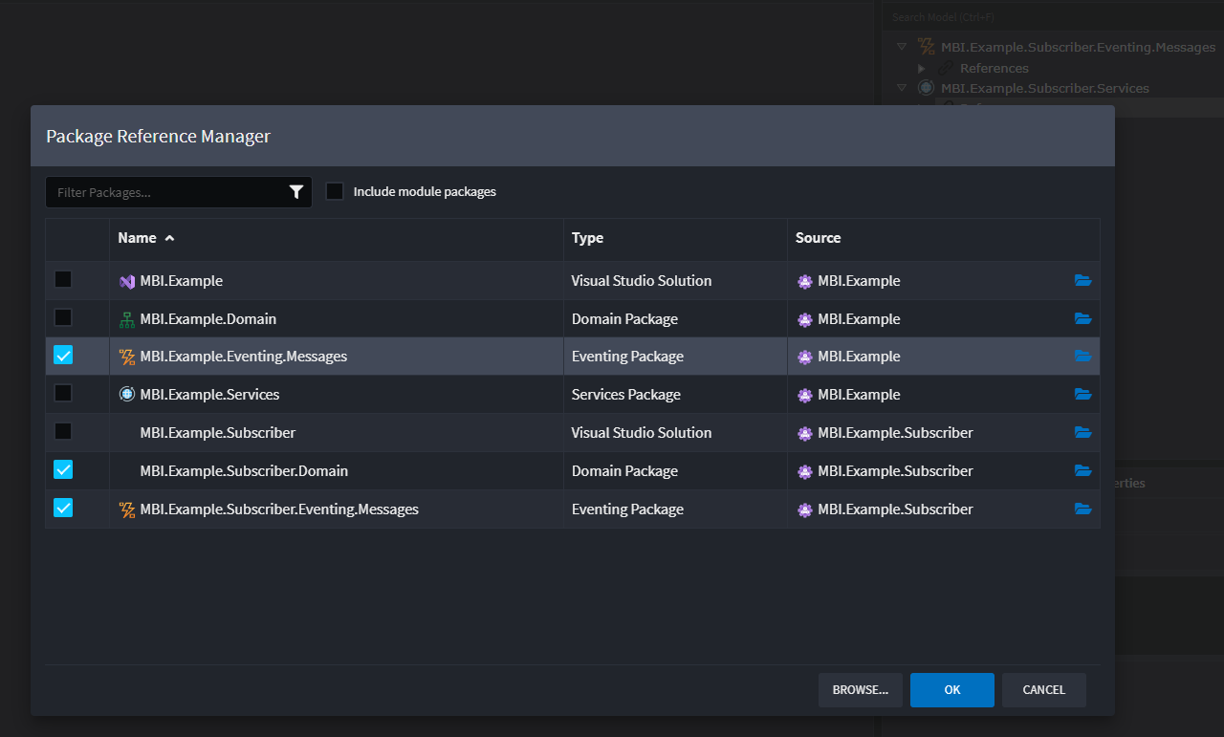This screenshot has width=1224, height=737.
Task: Click source text in MBI.Example.Subscriber.Domain row
Action: tap(895, 471)
